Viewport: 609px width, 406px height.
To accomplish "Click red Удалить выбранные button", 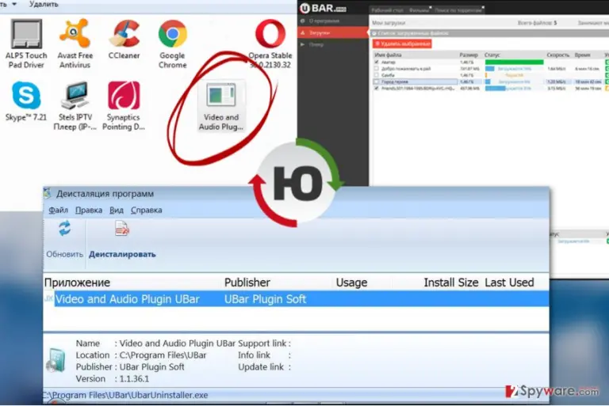I will [x=402, y=44].
